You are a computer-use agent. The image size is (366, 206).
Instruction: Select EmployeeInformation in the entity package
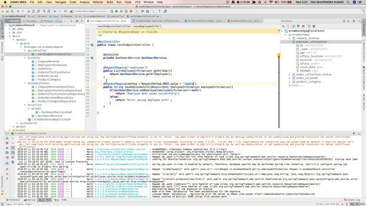[52, 65]
